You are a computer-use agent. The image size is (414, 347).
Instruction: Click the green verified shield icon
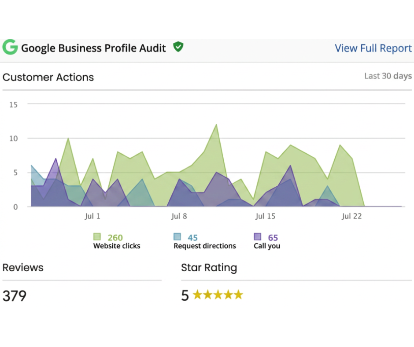pos(178,47)
